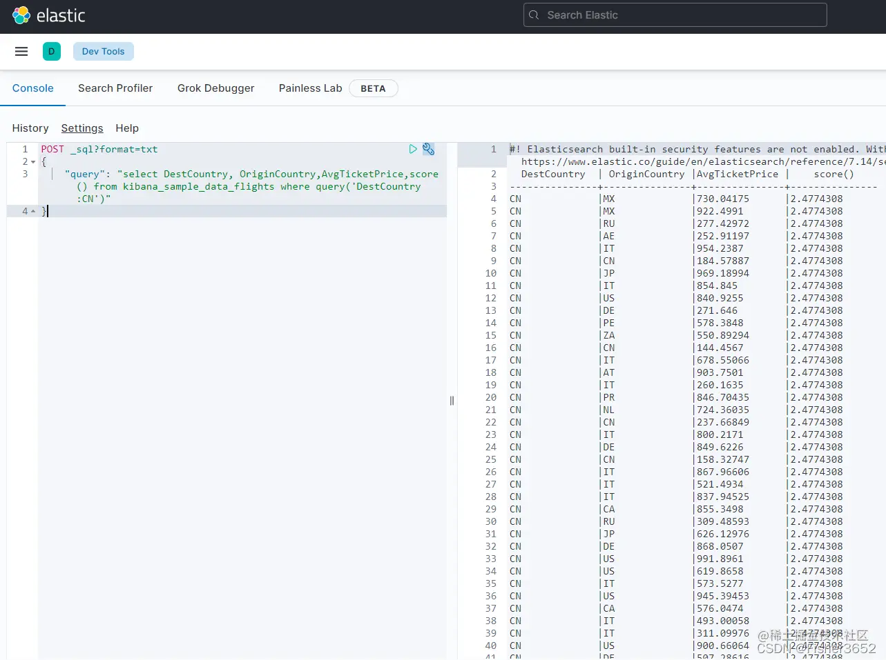Image resolution: width=886 pixels, height=660 pixels.
Task: Collapse the fold arrow at line 2
Action: (32, 162)
